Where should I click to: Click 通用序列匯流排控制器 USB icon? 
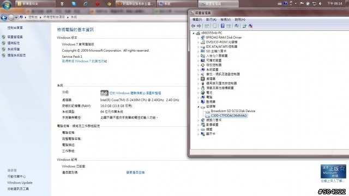coord(202,83)
